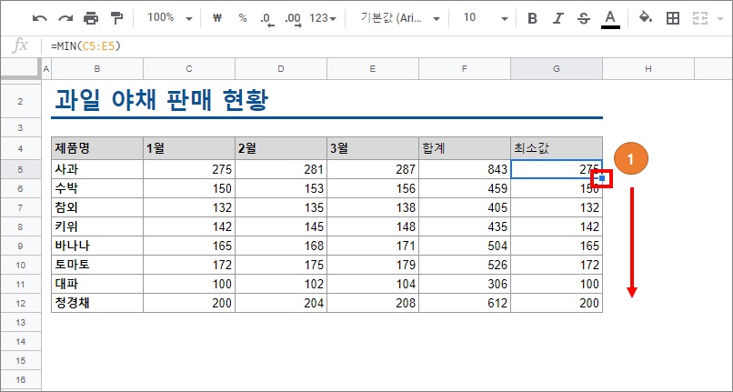Select the paint format tool
This screenshot has width=733, height=392.
point(116,18)
